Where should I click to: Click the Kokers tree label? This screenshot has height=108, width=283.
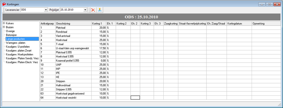coord(10,23)
